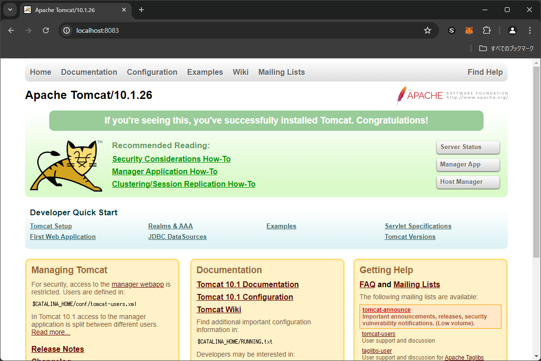
Task: Click the circular S extension icon
Action: point(452,30)
